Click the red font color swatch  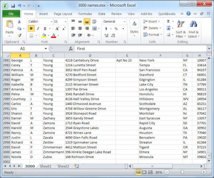[53, 35]
